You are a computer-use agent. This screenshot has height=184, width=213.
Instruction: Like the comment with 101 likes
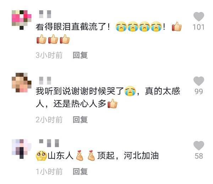[x=198, y=17]
